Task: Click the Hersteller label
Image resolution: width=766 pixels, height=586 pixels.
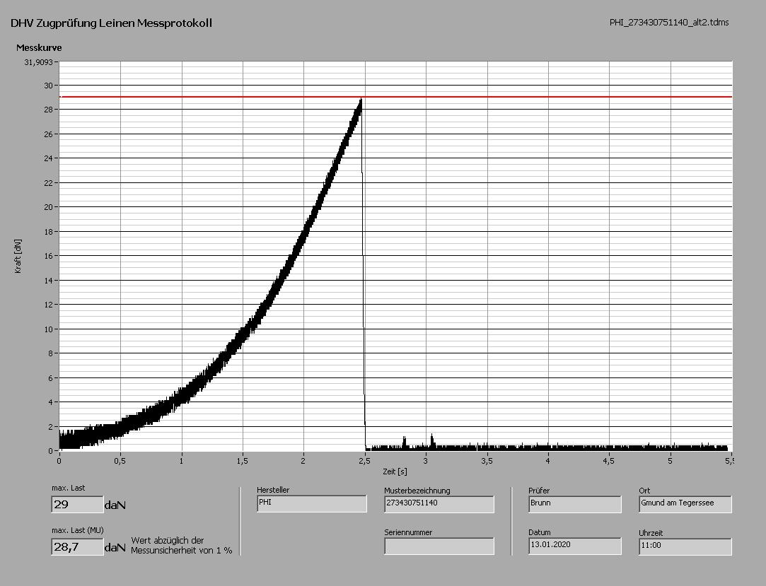Action: (x=273, y=490)
